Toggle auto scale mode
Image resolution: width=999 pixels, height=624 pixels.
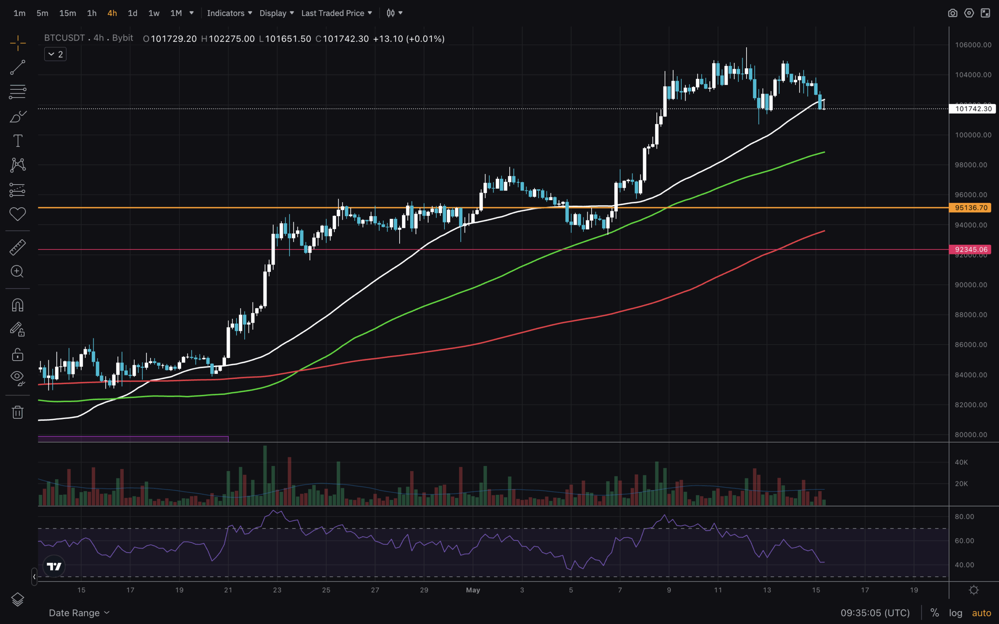(x=982, y=613)
